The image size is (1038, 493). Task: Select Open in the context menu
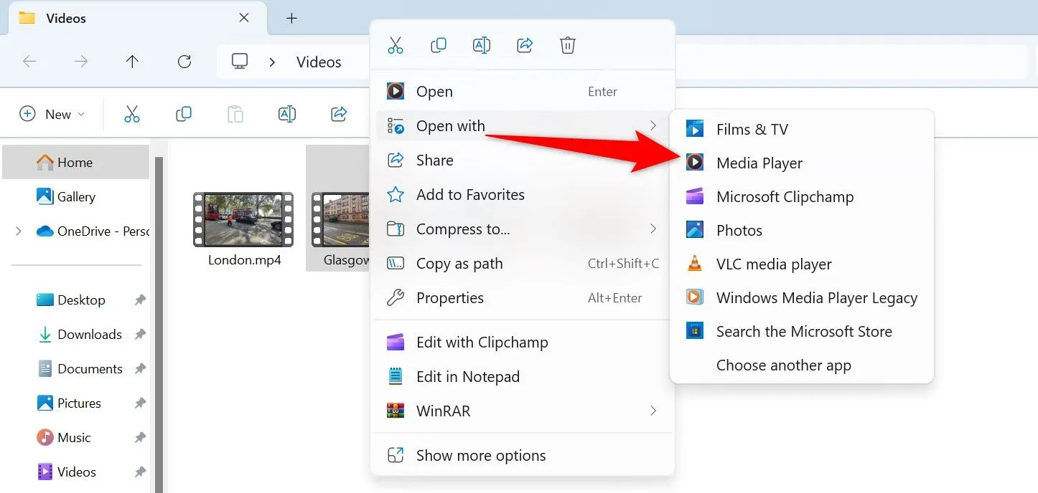523,92
